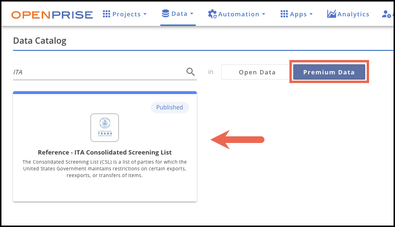Expand the Data dropdown arrow
The width and height of the screenshot is (395, 227).
(192, 13)
